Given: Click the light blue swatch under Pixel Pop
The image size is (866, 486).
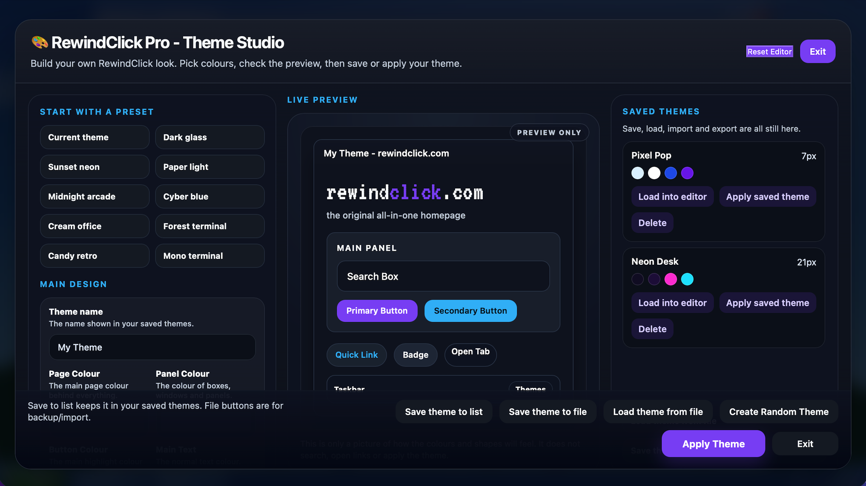Looking at the screenshot, I should tap(637, 173).
